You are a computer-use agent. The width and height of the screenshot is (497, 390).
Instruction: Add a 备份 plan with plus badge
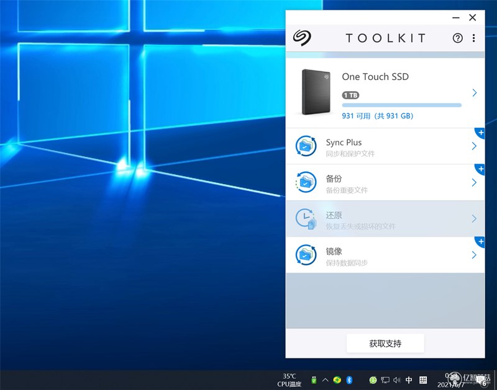480,169
